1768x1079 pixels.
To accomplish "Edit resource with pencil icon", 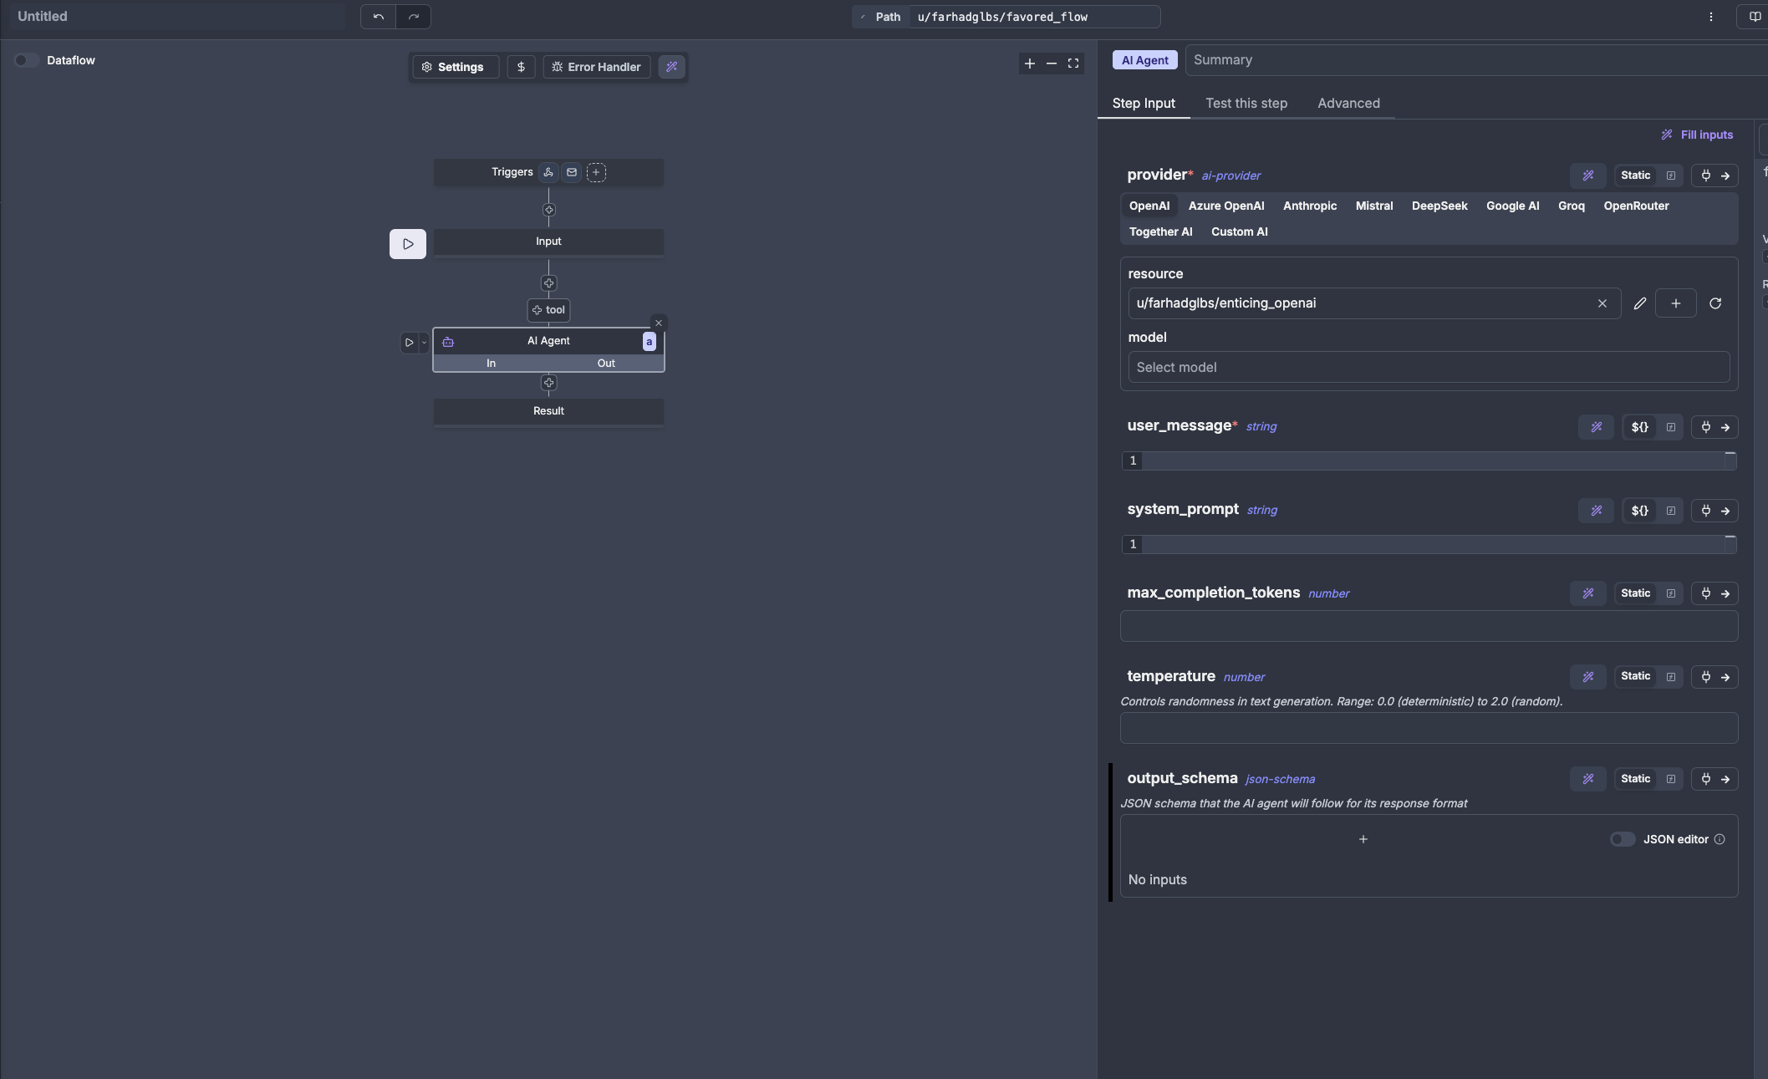I will click(x=1639, y=303).
